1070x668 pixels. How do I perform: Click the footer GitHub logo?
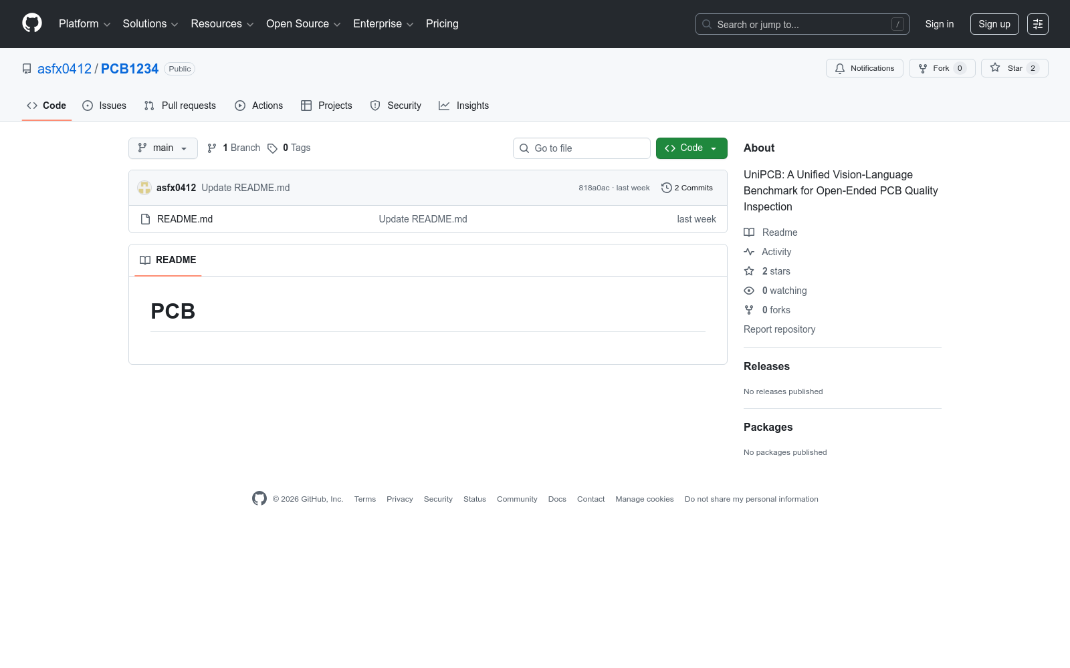click(x=259, y=498)
